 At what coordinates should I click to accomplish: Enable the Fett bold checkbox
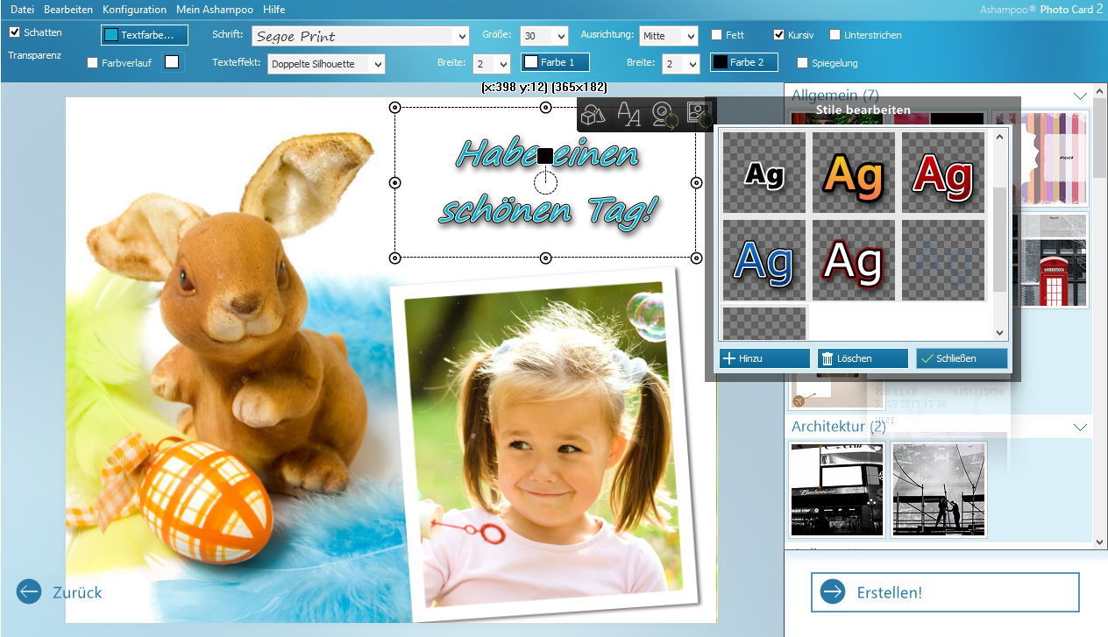point(717,35)
